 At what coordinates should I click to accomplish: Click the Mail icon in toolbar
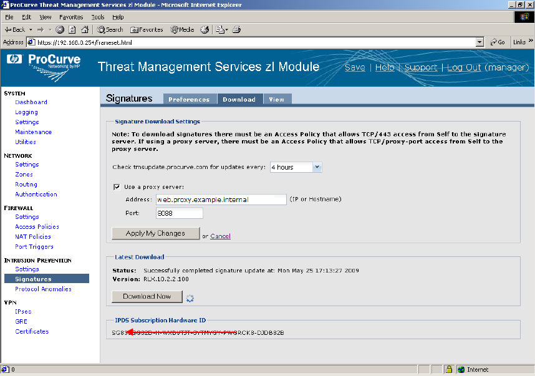pyautogui.click(x=221, y=30)
